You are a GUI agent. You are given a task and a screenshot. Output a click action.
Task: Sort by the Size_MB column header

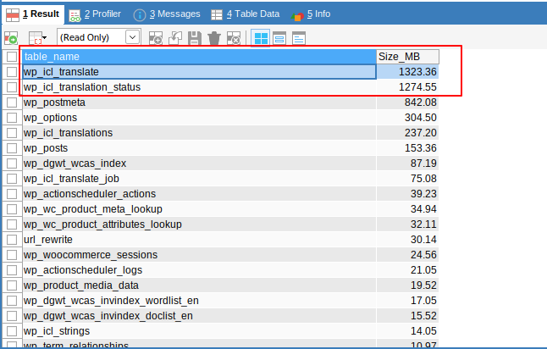408,57
